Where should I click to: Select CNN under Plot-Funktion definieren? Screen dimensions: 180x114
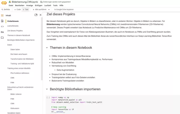(12, 78)
